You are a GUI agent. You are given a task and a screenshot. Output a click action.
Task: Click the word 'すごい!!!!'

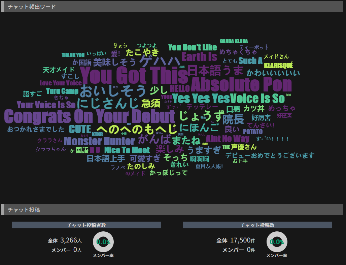[x=273, y=139]
